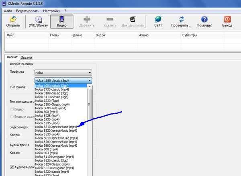Click the XMedia Recode title bar app icon
This screenshot has height=176, width=241.
pos(4,3)
